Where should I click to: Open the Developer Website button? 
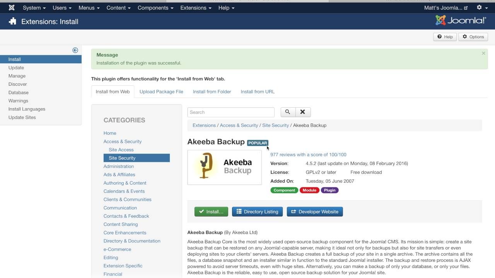pos(315,212)
